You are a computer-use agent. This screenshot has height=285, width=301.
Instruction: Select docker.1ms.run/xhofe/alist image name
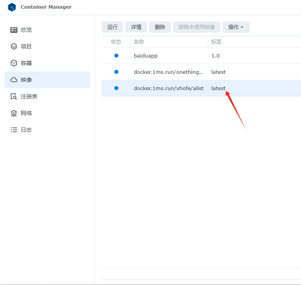coord(168,88)
